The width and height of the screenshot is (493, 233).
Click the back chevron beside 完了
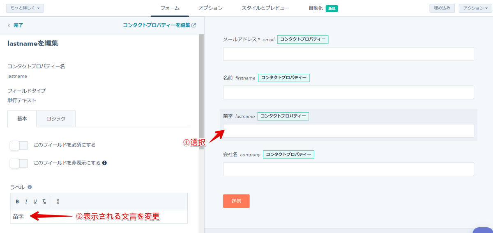tap(9, 25)
